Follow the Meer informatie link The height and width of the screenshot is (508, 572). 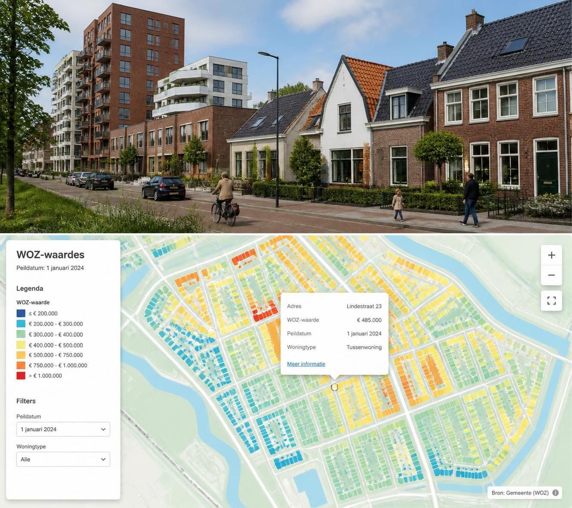tap(306, 364)
